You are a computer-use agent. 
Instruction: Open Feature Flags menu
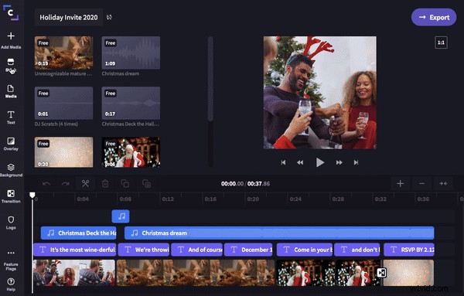[11, 260]
